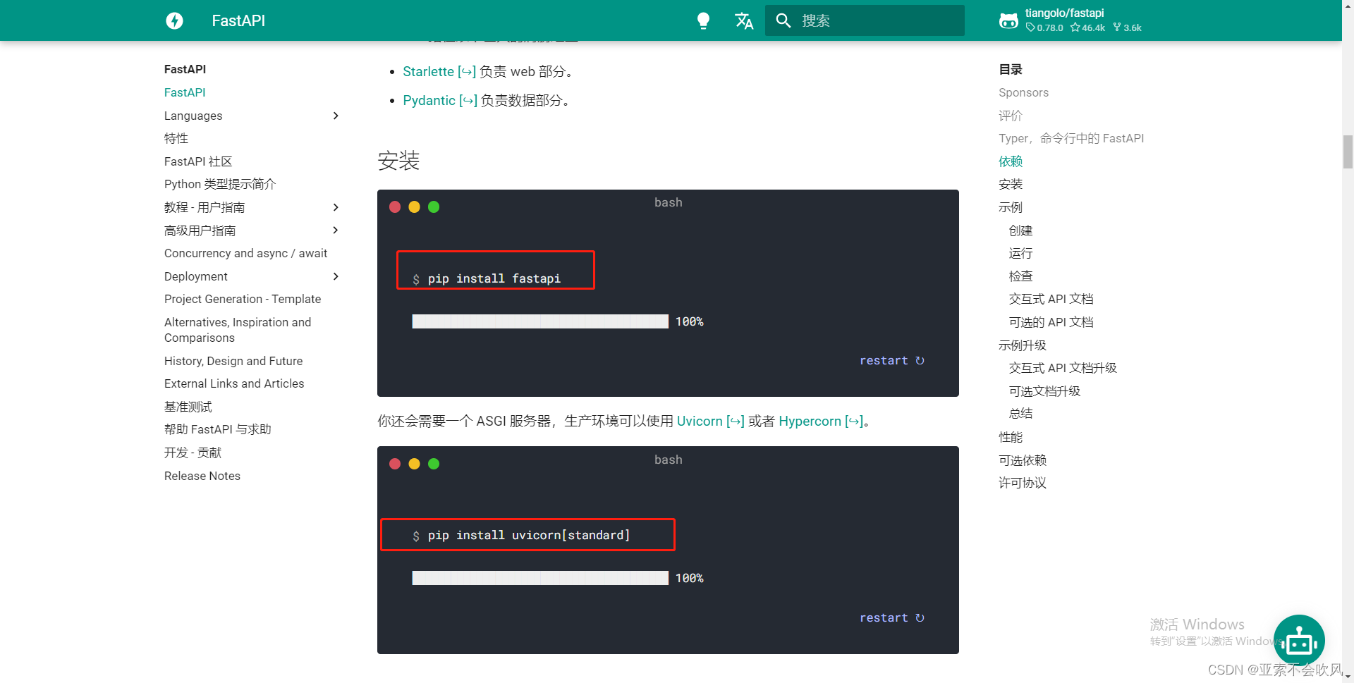The width and height of the screenshot is (1354, 683).
Task: Open Release Notes sidebar page
Action: point(202,476)
